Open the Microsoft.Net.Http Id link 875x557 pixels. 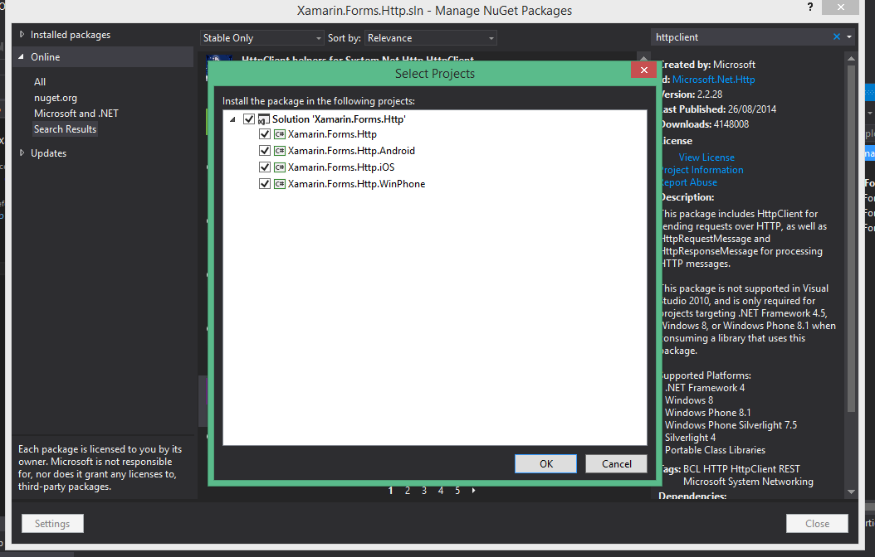coord(713,80)
